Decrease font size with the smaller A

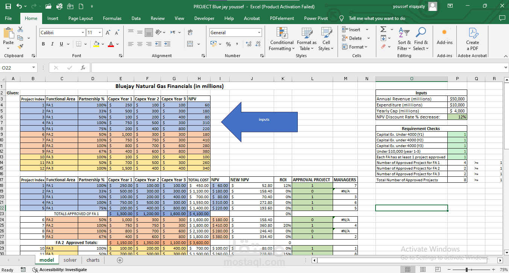pos(117,33)
